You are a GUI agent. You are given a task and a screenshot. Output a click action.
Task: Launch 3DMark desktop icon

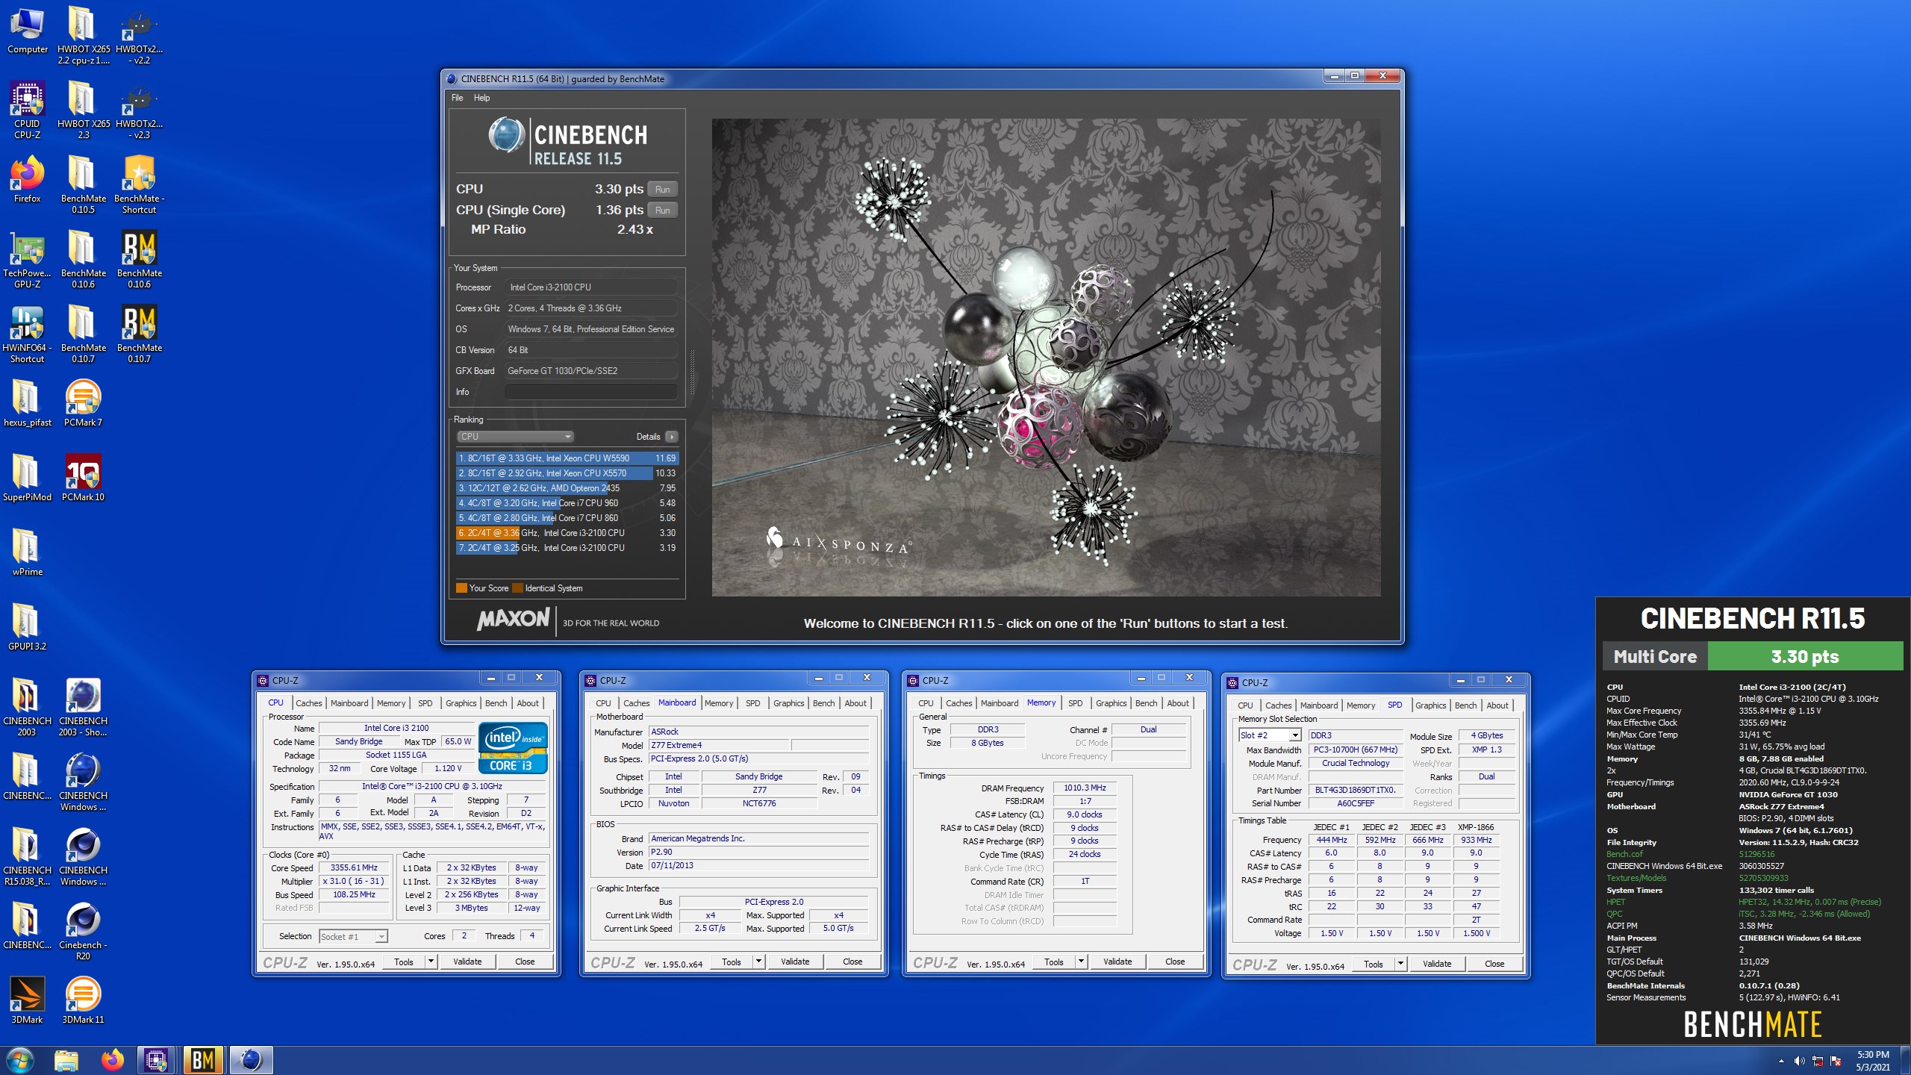click(28, 1001)
